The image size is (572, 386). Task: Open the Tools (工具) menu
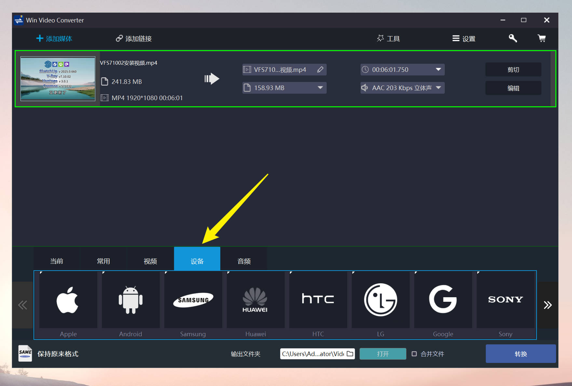click(388, 39)
